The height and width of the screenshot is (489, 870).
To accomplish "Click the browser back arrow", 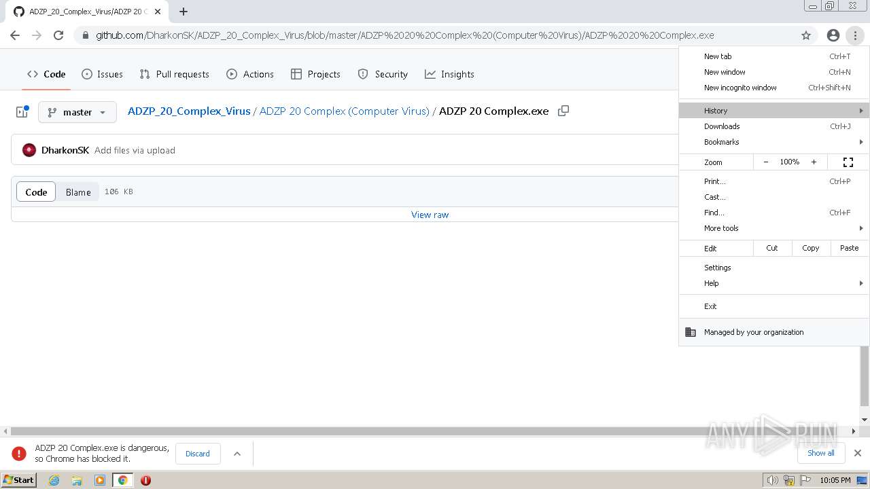I will pyautogui.click(x=15, y=35).
